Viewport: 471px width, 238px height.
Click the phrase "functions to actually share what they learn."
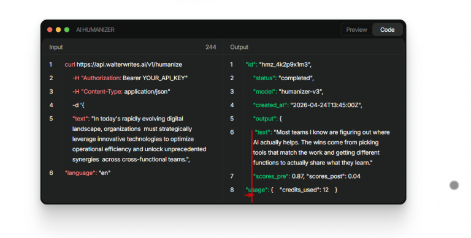[x=313, y=163]
